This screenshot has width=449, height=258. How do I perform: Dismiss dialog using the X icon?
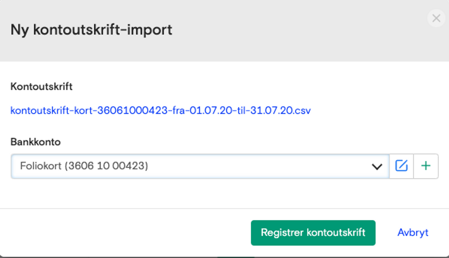[436, 18]
